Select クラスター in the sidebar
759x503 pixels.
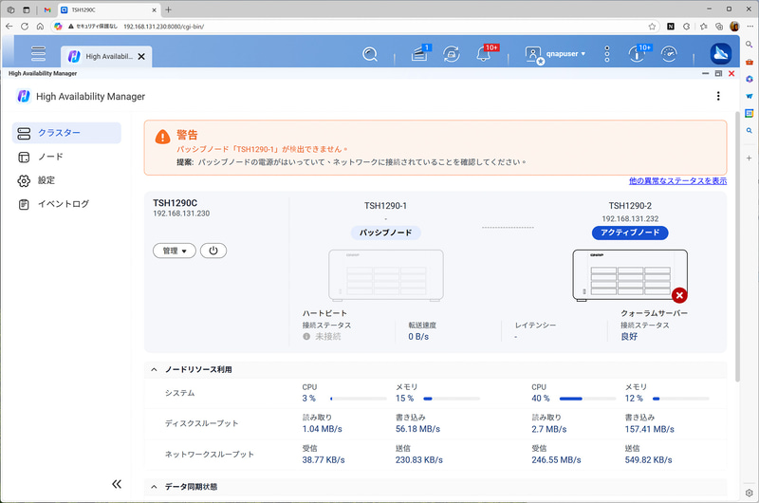pos(66,133)
